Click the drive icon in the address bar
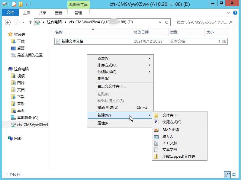Viewport: 241px width, 180px height. (x=38, y=22)
